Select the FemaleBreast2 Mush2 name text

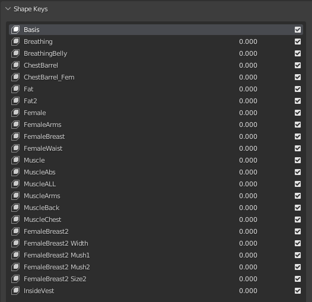coord(57,267)
